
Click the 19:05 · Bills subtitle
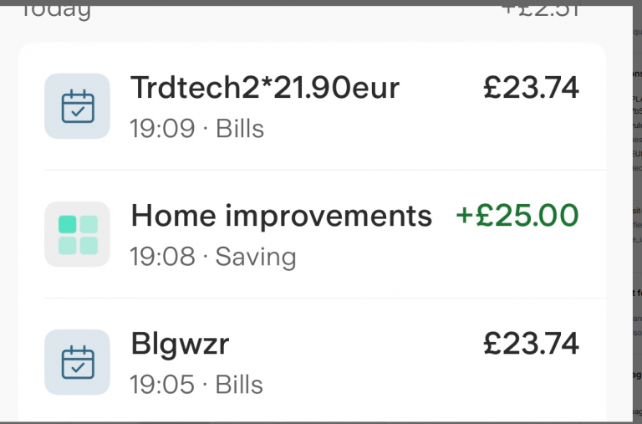196,385
